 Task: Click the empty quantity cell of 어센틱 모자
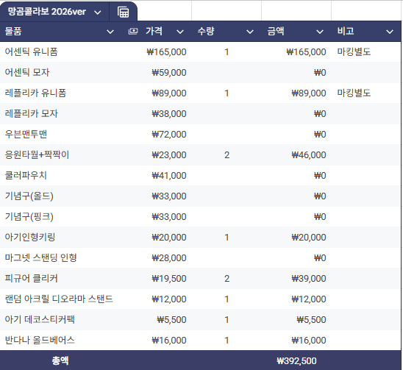point(227,73)
